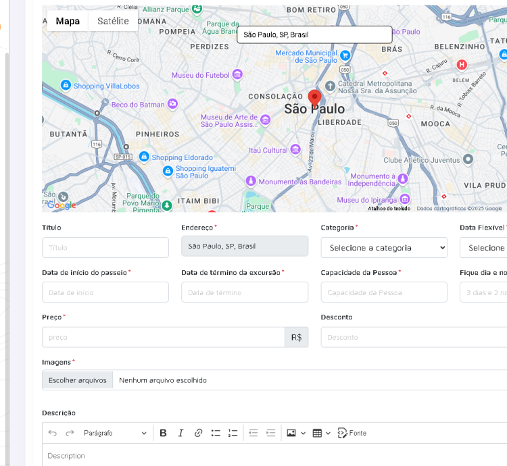Click the increase indent icon
This screenshot has width=507, height=466.
coord(270,433)
